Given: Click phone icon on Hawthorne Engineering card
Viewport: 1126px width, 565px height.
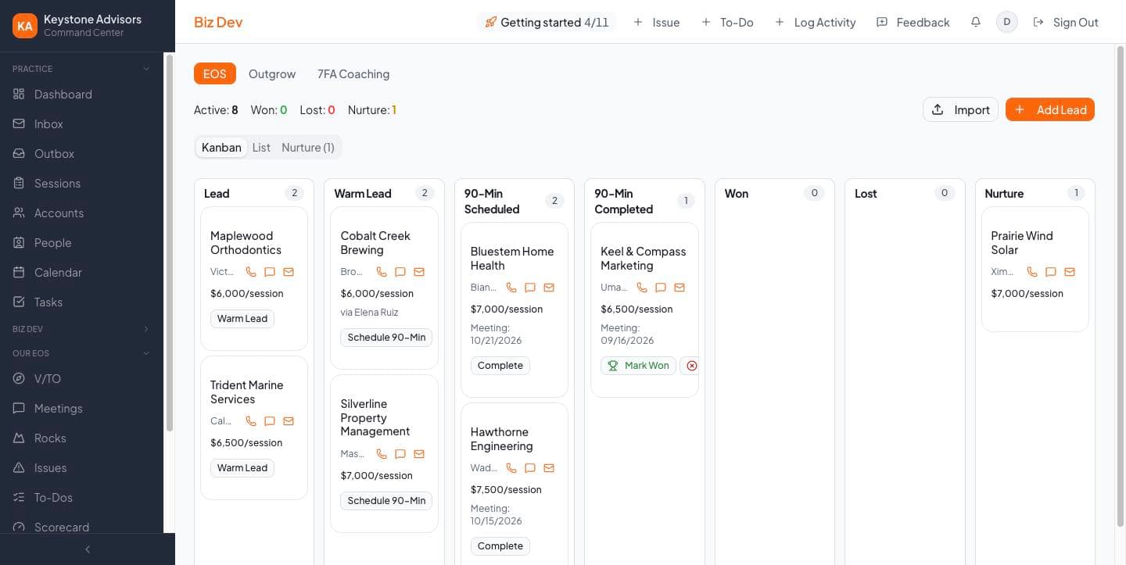Looking at the screenshot, I should 511,468.
